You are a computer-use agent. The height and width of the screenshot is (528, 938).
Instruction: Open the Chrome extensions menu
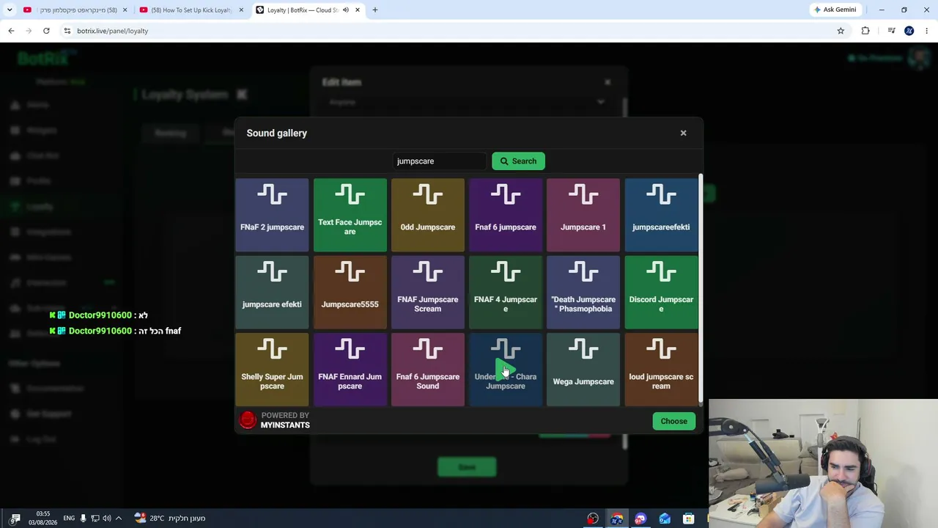click(865, 31)
